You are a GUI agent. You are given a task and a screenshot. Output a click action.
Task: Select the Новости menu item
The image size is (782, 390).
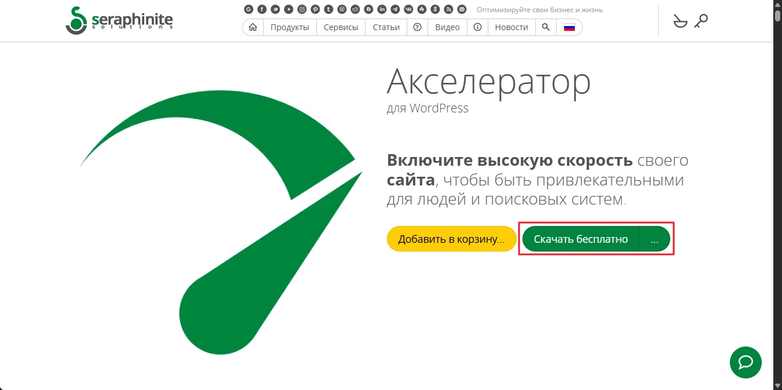tap(511, 27)
